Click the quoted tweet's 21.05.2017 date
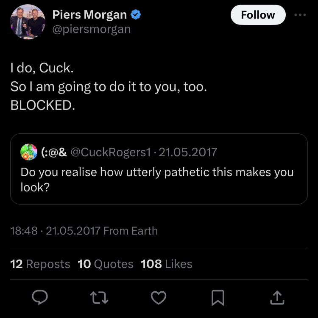Image resolution: width=318 pixels, height=318 pixels. point(187,152)
